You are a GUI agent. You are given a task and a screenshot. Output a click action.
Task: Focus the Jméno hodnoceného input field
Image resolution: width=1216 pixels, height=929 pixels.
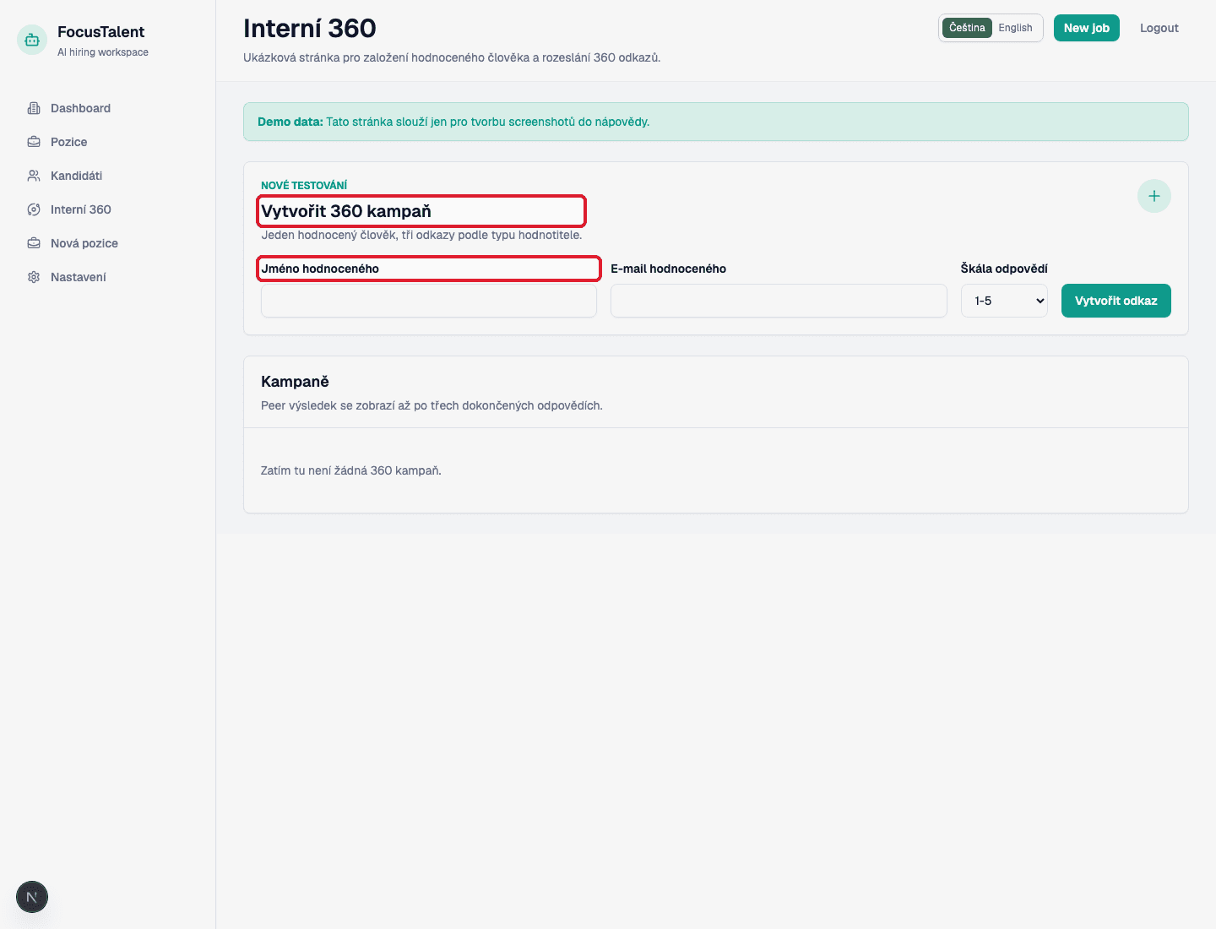pos(429,301)
